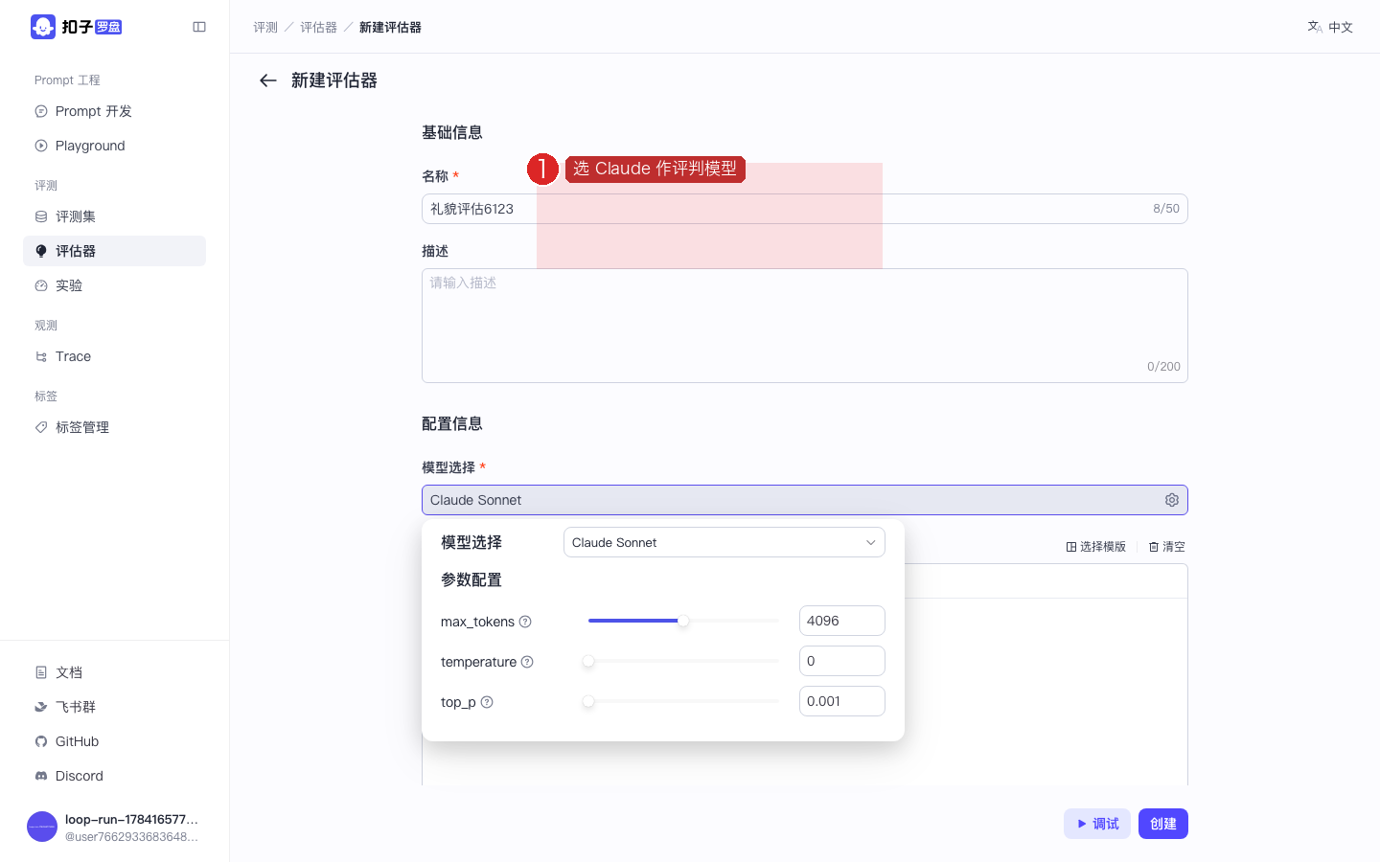Open Playground from the sidebar
This screenshot has height=862, width=1380.
point(114,146)
